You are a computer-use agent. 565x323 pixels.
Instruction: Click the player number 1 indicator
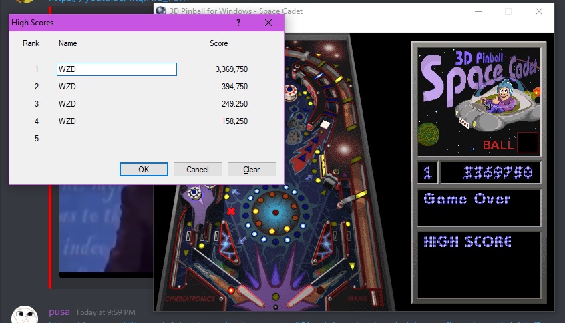(427, 173)
